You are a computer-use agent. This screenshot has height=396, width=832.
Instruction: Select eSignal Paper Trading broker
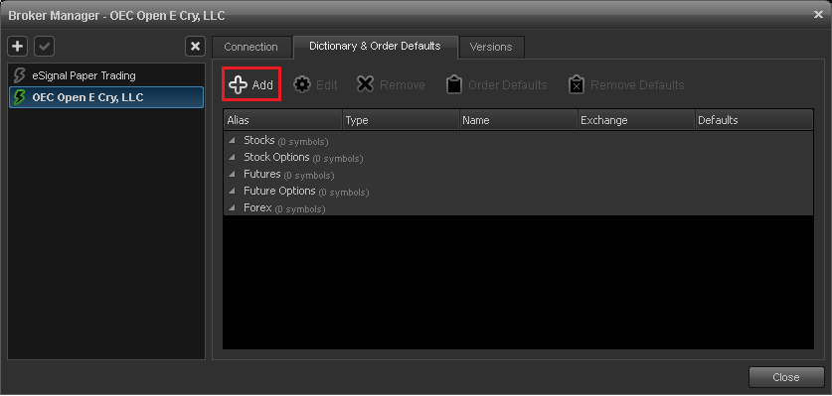(106, 75)
